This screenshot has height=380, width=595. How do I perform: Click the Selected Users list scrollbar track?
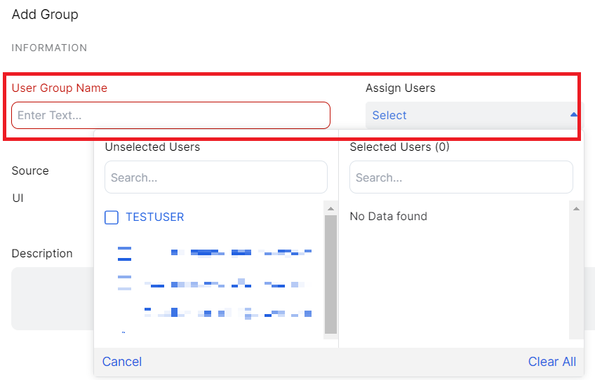[576, 280]
